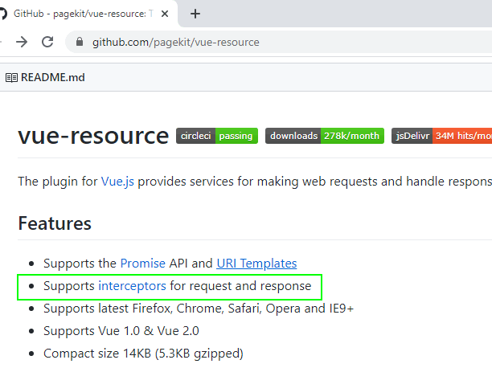Click the README.md file header
This screenshot has width=492, height=368.
coord(53,77)
